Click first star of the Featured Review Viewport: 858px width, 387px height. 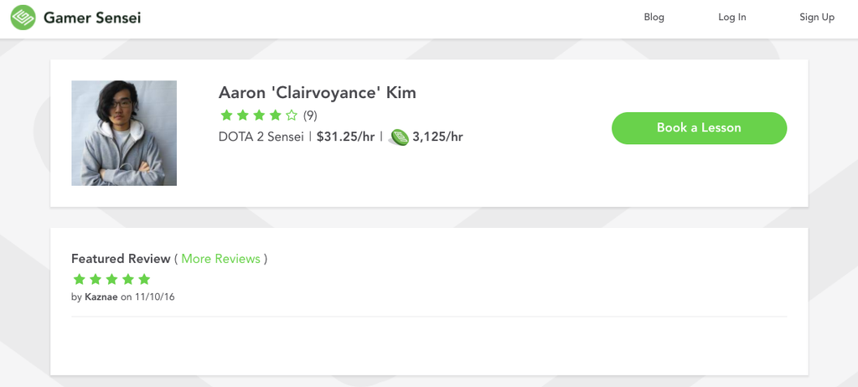(x=79, y=279)
